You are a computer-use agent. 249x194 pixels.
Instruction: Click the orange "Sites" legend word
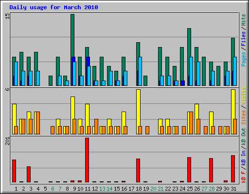point(244,117)
